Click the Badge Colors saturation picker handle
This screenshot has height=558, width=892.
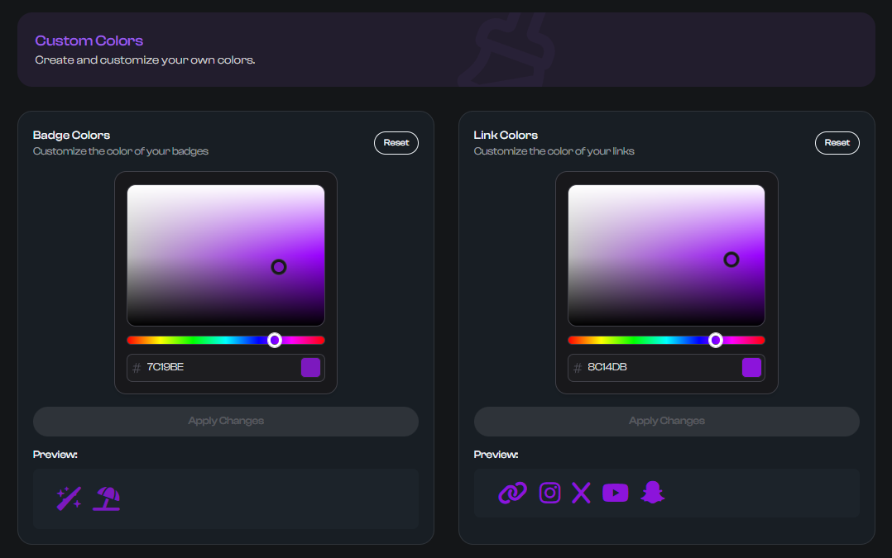(x=279, y=266)
